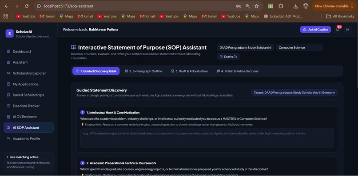Open the All Bookmarks folder
The image size is (358, 176).
coord(340,16)
